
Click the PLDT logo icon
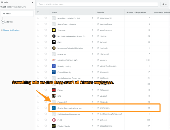point(54,120)
